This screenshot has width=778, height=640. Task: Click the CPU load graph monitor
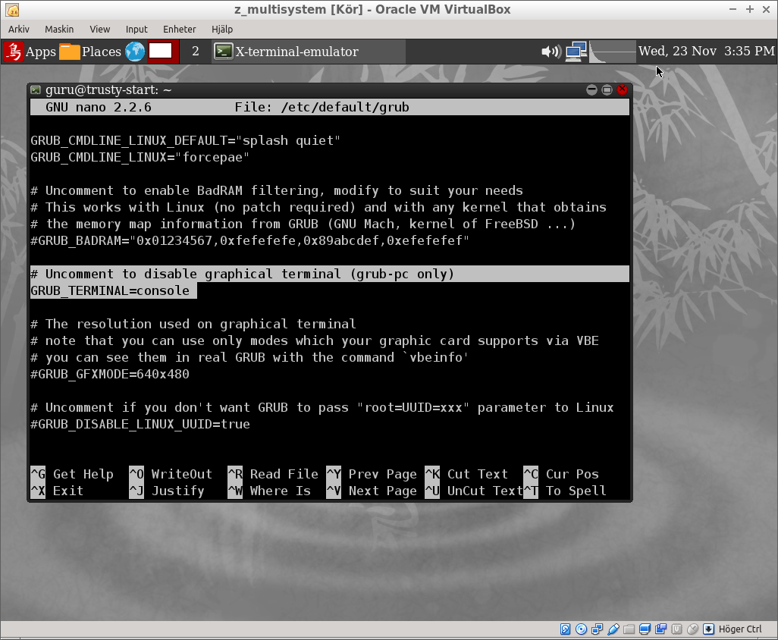tap(613, 52)
